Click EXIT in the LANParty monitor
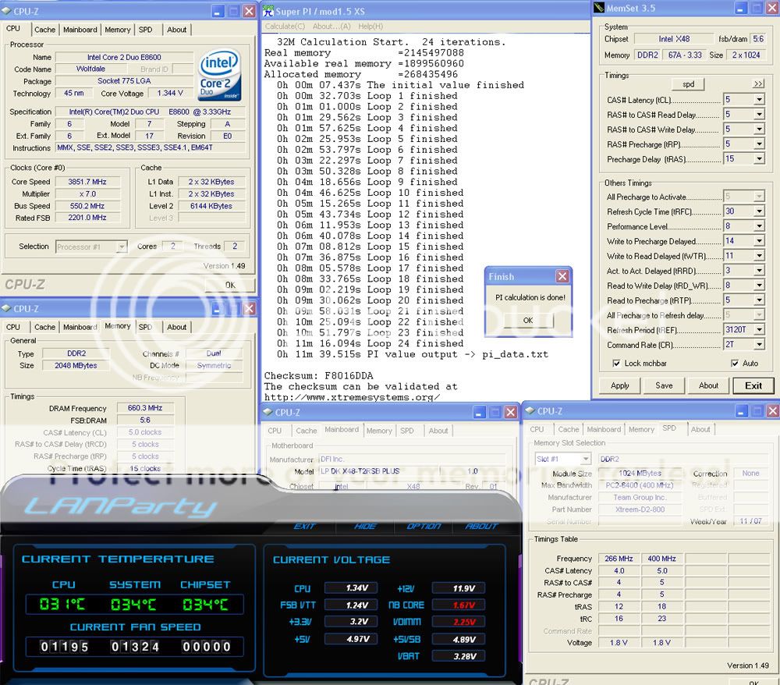 tap(304, 527)
